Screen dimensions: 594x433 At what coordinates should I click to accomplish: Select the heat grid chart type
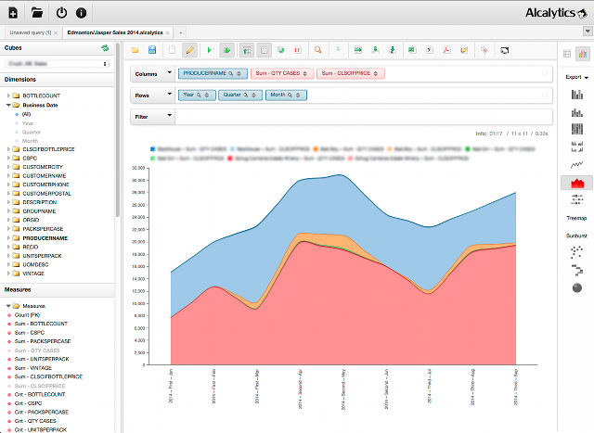point(577,199)
